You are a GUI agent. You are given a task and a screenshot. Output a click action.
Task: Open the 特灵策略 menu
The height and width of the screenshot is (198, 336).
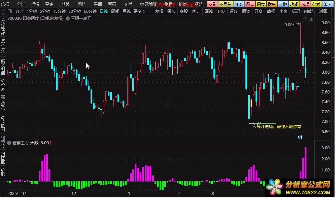click(148, 4)
